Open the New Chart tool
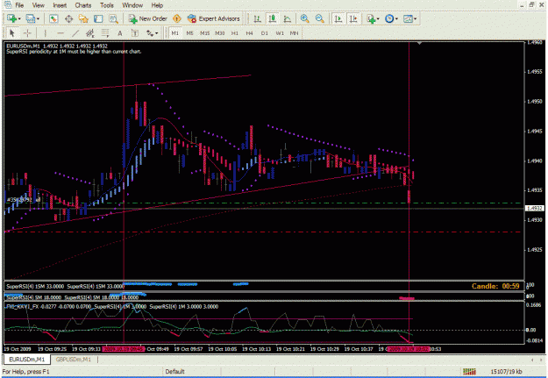Viewport: 548px width, 378px height. tap(12, 18)
